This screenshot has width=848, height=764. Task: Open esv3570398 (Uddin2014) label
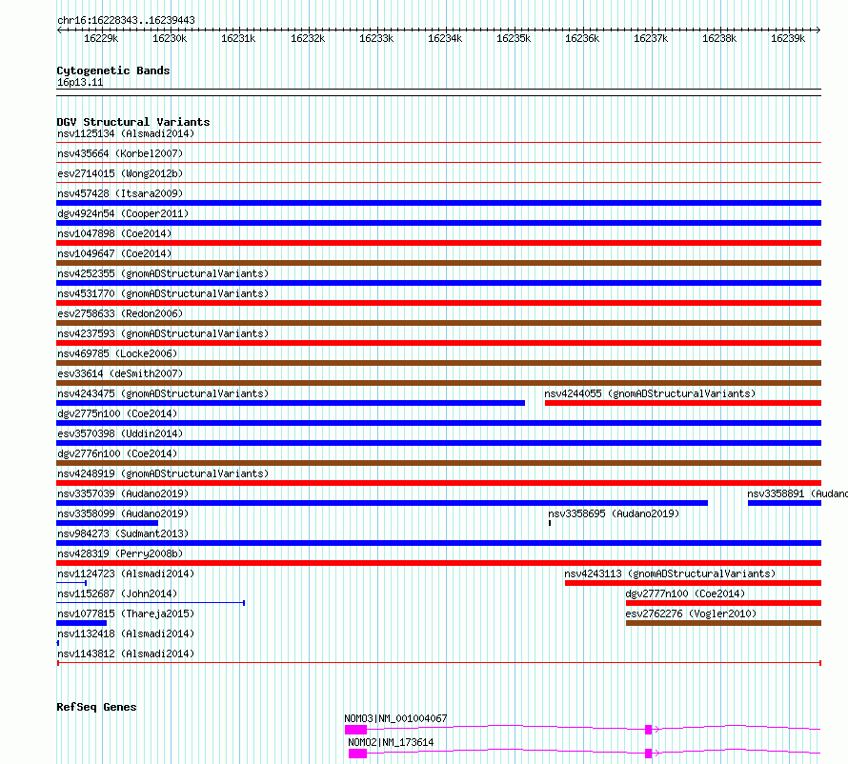[120, 433]
